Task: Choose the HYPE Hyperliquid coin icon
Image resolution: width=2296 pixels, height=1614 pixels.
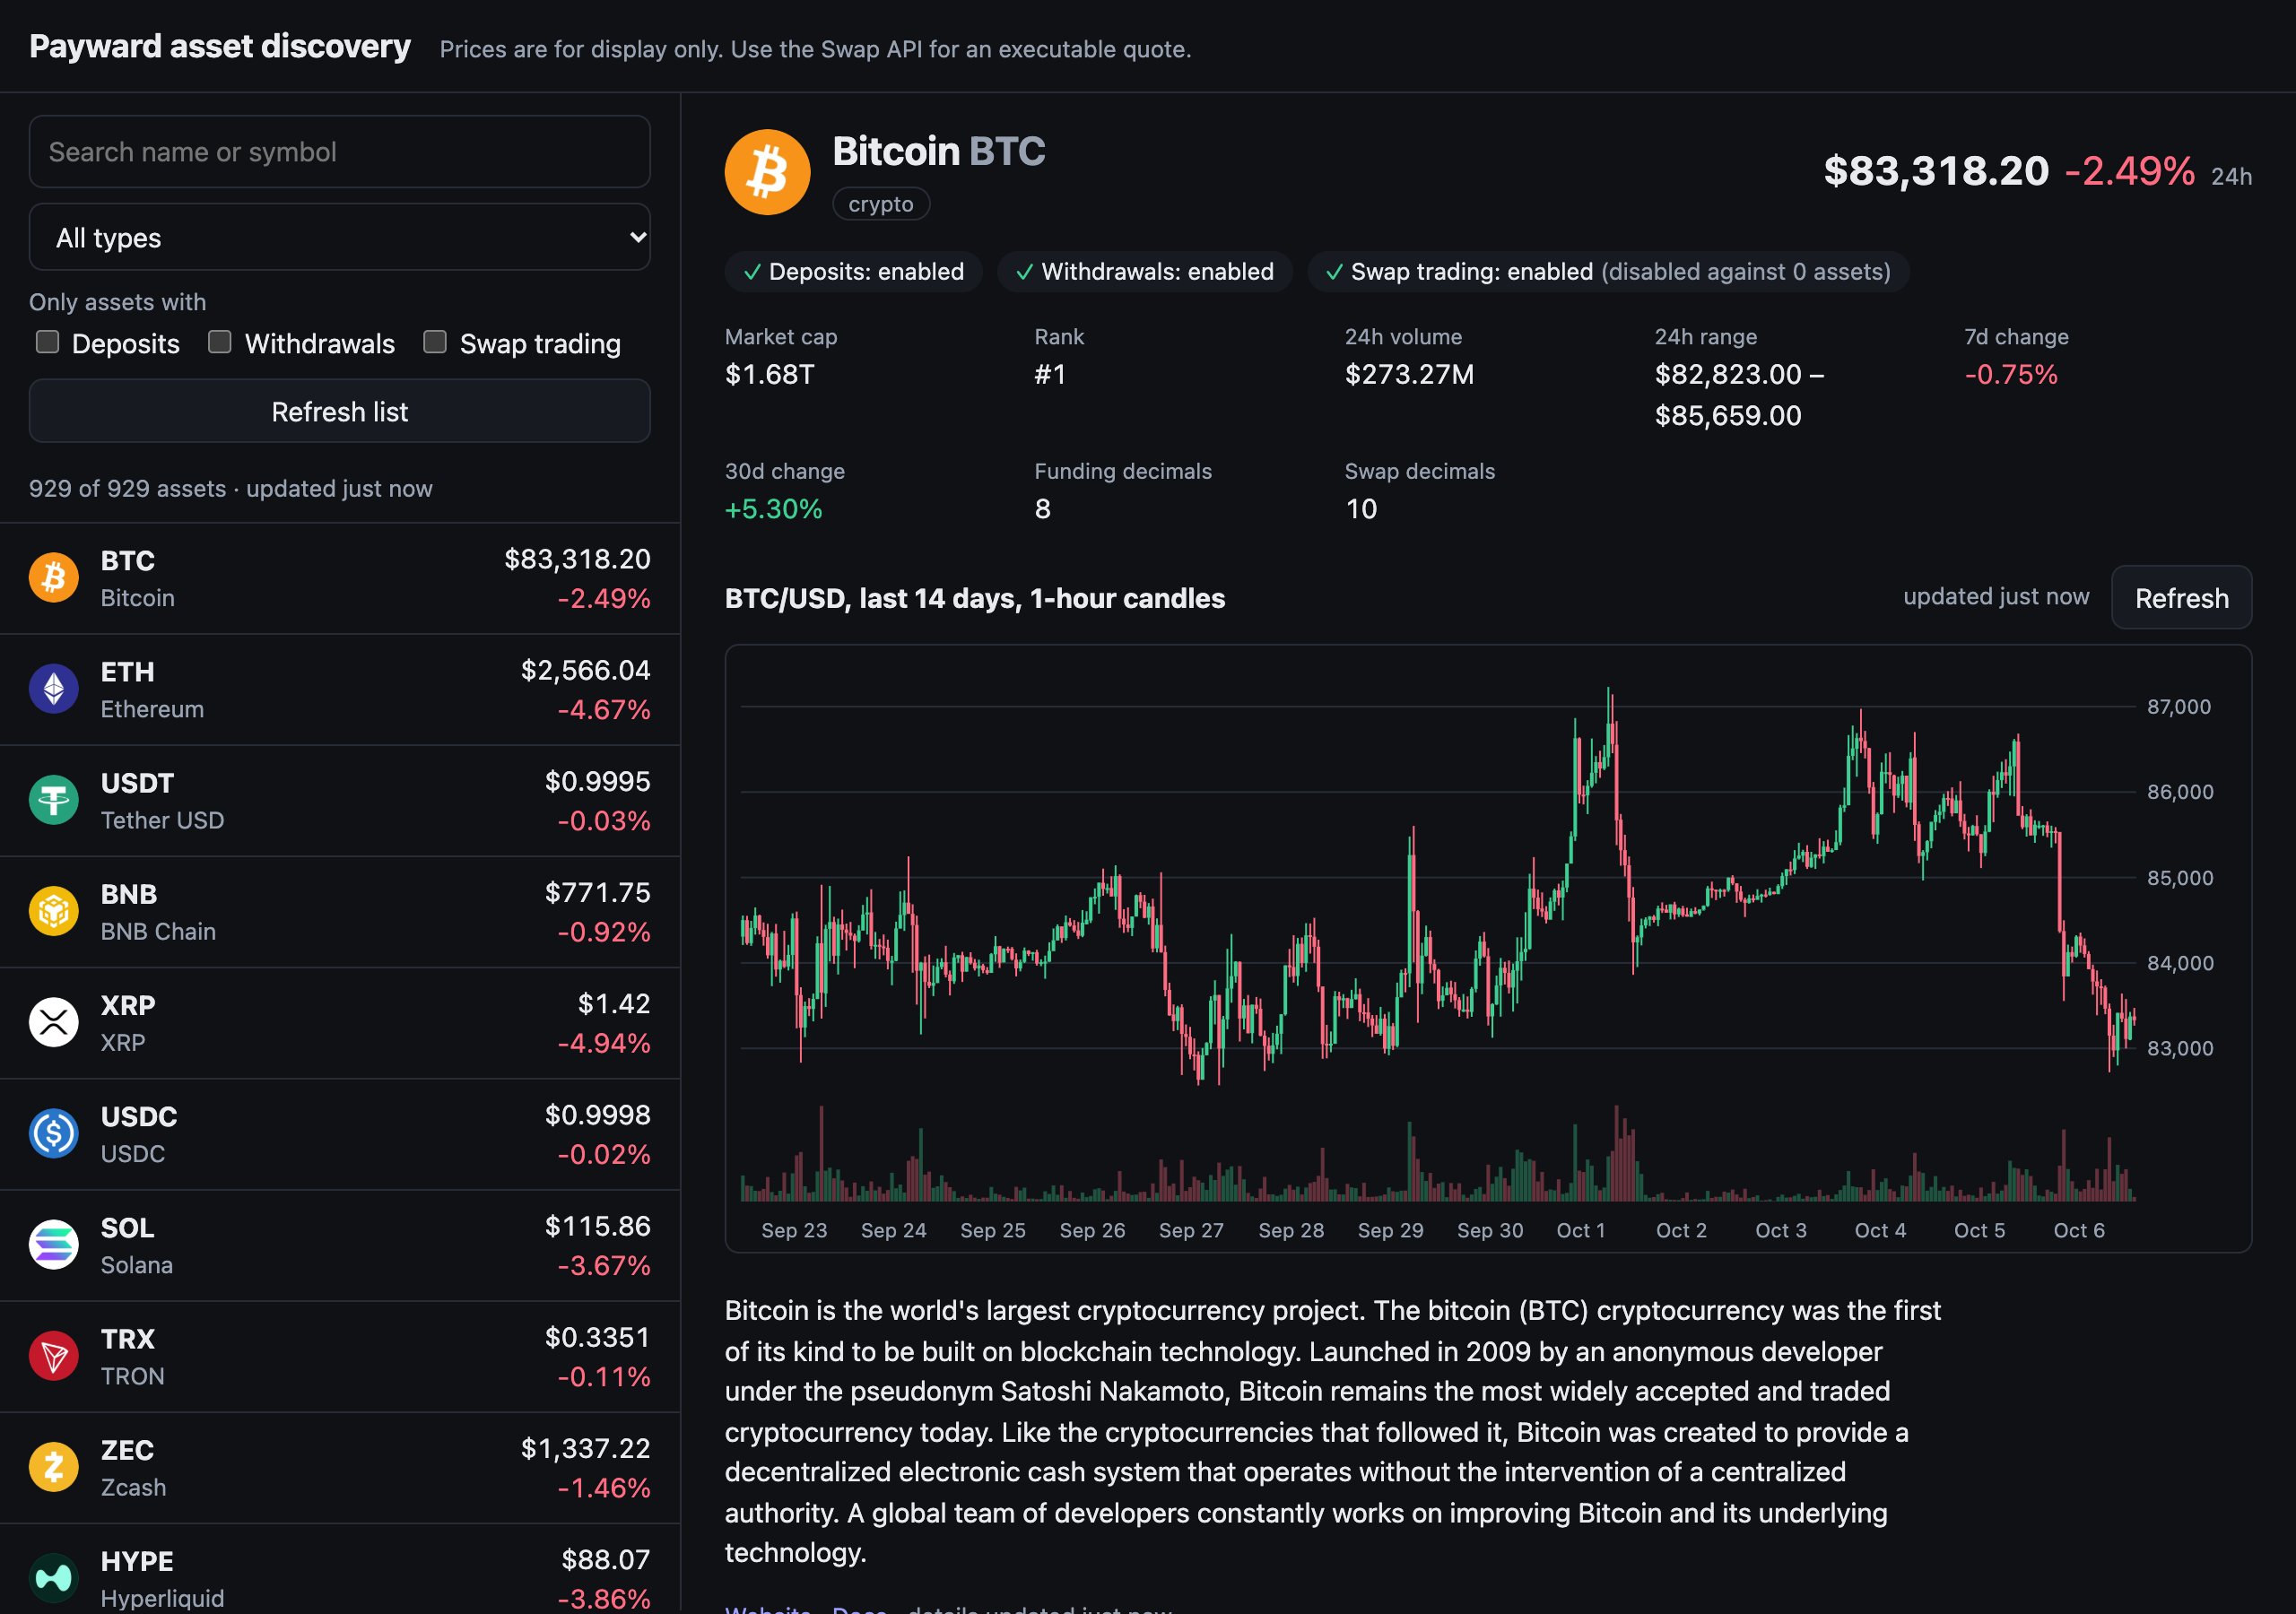Action: [54, 1578]
